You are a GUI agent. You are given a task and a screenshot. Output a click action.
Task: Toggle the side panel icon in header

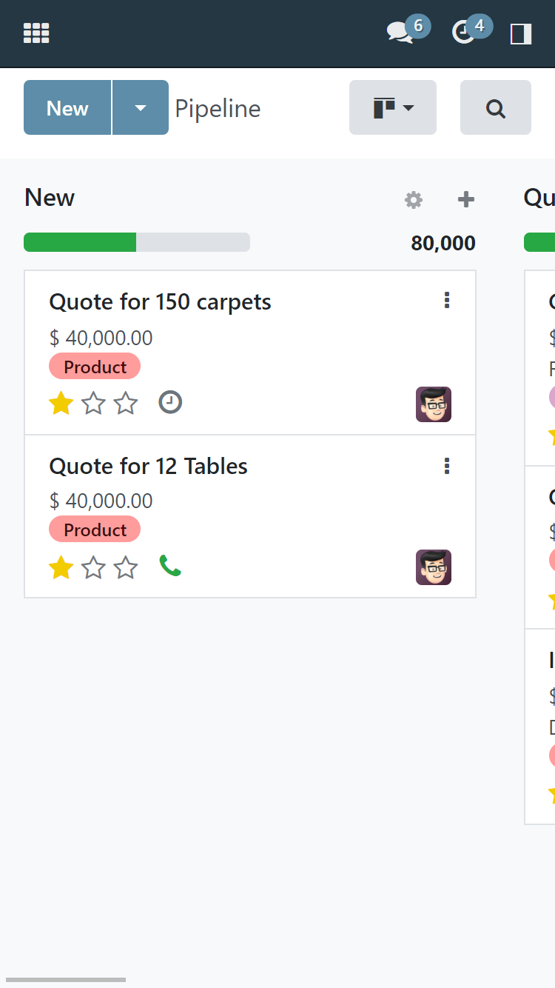tap(521, 33)
